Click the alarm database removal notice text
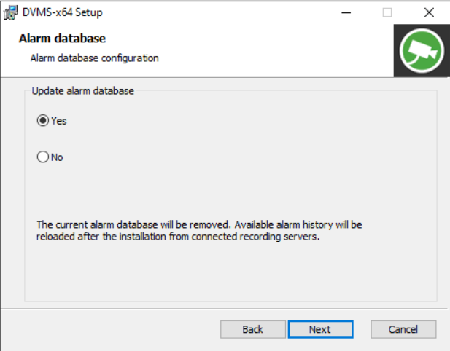This screenshot has width=450, height=351. [199, 225]
